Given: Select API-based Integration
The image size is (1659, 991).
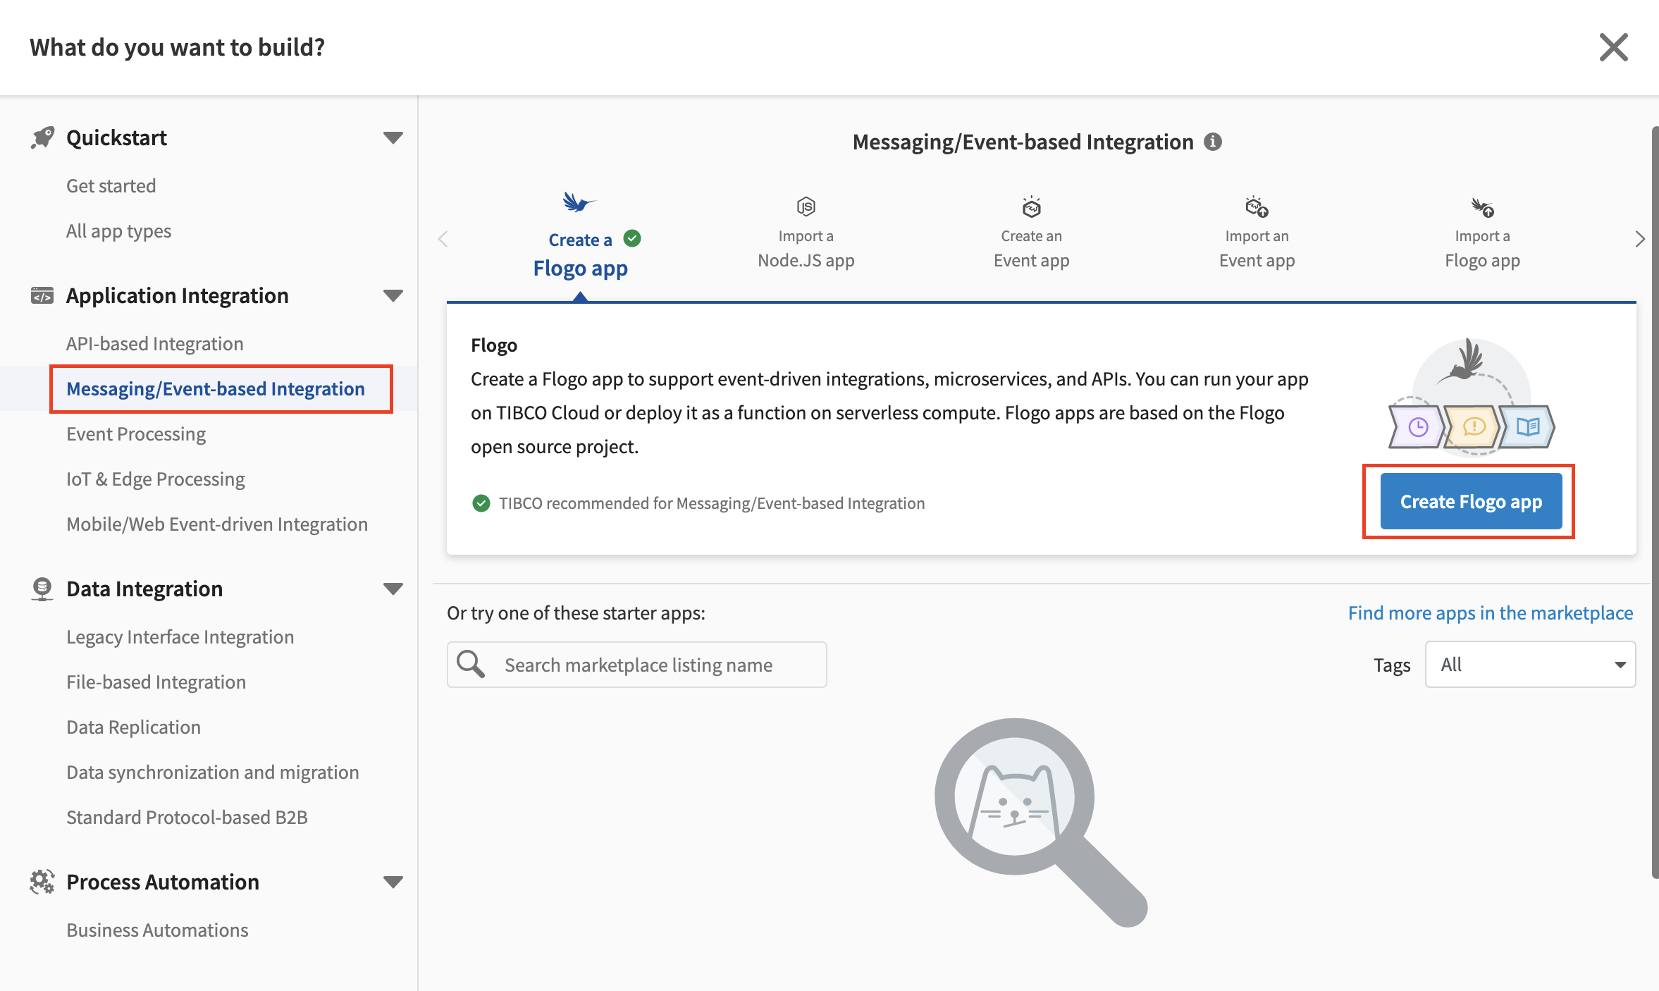Looking at the screenshot, I should [155, 344].
